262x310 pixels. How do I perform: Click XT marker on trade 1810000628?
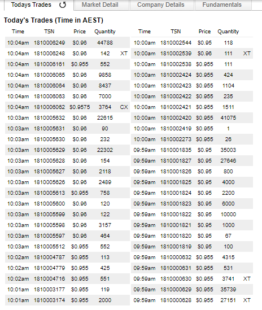click(247, 300)
